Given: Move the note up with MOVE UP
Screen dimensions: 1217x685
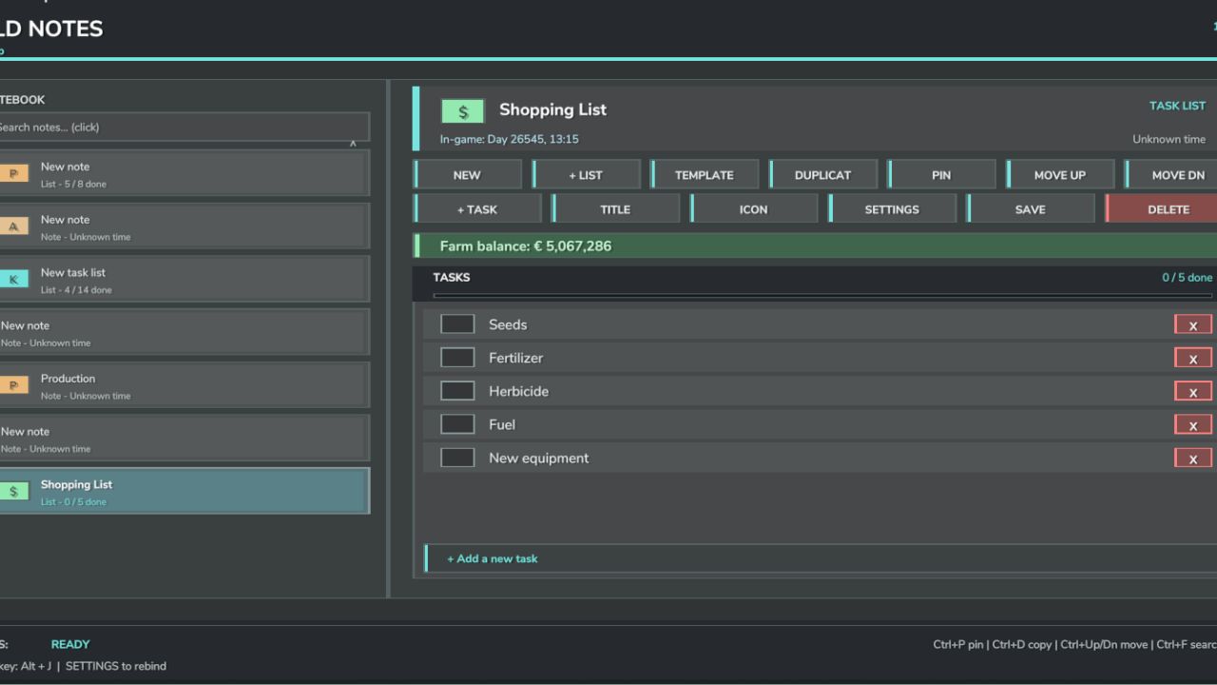Looking at the screenshot, I should tap(1060, 175).
